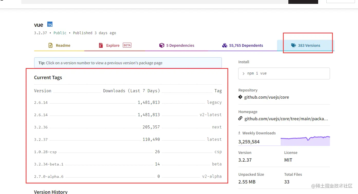This screenshot has width=358, height=194.
Task: Open the Homepage link to vuejs core packages
Action: pyautogui.click(x=286, y=119)
